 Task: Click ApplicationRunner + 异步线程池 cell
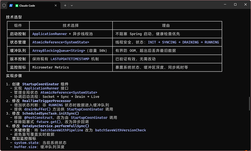click(x=71, y=34)
